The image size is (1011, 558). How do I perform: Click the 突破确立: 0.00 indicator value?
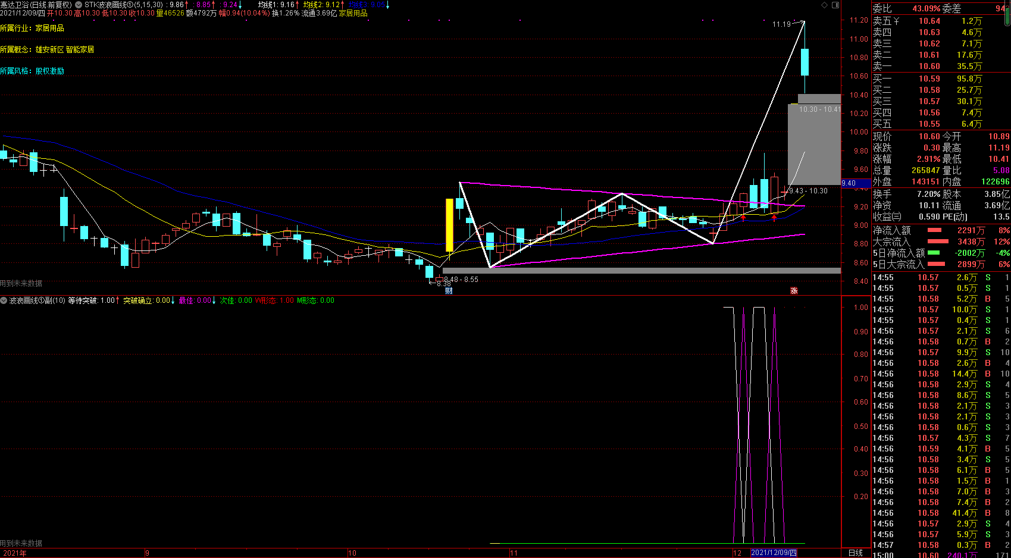click(149, 301)
